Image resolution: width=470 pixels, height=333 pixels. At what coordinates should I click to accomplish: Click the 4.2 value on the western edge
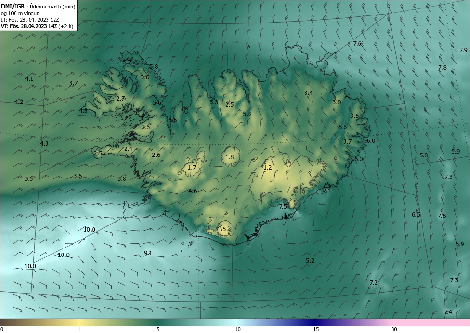pyautogui.click(x=19, y=101)
